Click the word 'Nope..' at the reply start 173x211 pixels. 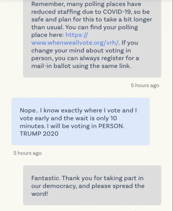(x=29, y=111)
